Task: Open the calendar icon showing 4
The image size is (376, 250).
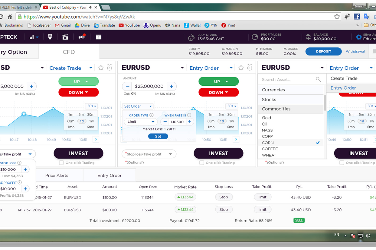Action: click(x=99, y=37)
